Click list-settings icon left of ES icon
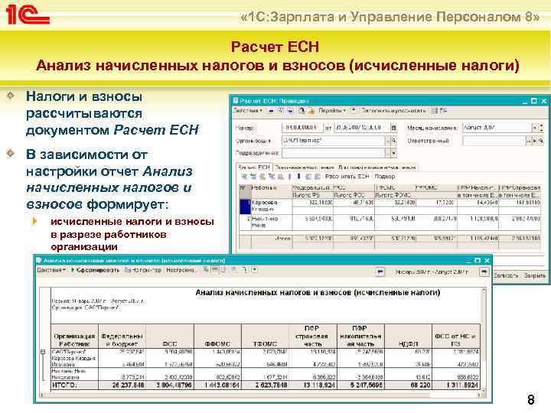Image resolution: width=551 pixels, height=413 pixels. coord(435,111)
